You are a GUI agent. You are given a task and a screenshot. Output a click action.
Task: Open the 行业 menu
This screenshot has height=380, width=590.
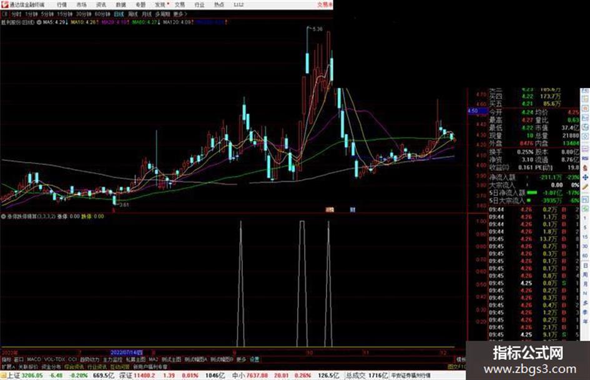(x=199, y=4)
